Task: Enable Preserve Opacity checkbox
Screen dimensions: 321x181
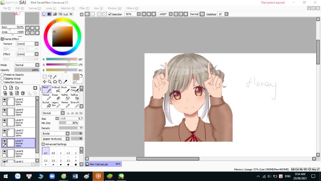Action: point(2,75)
